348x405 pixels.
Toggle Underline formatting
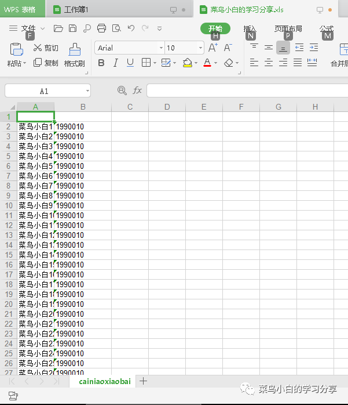(130, 63)
